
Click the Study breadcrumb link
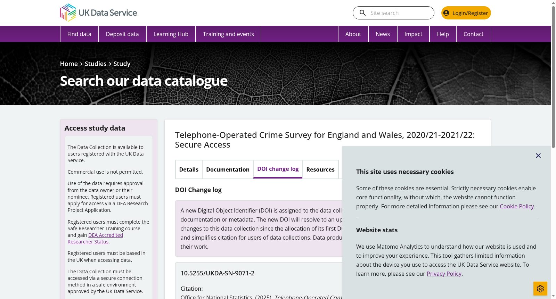coord(122,64)
